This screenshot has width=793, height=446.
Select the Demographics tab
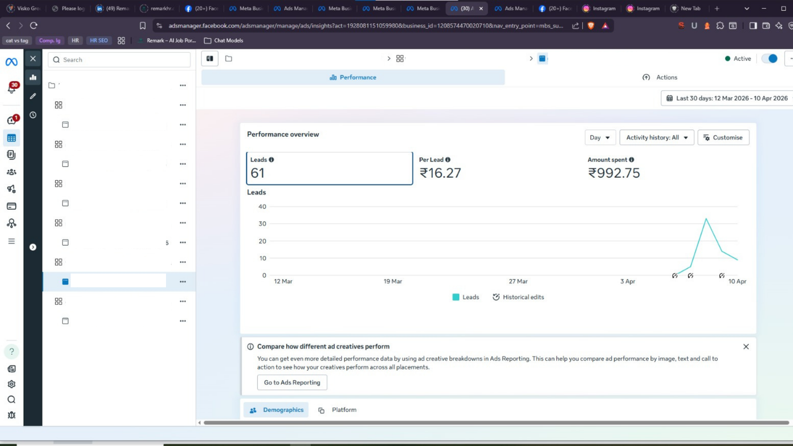click(276, 410)
